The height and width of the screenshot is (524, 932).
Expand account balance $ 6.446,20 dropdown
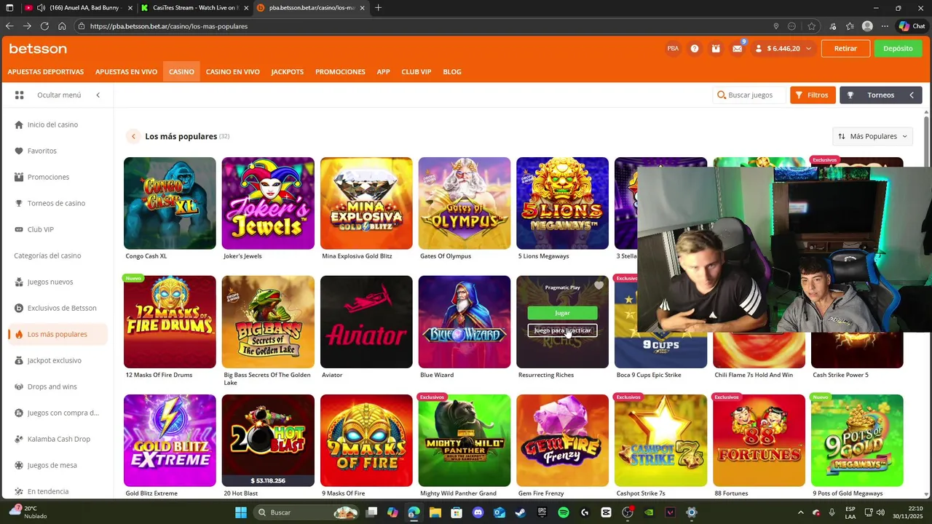783,49
